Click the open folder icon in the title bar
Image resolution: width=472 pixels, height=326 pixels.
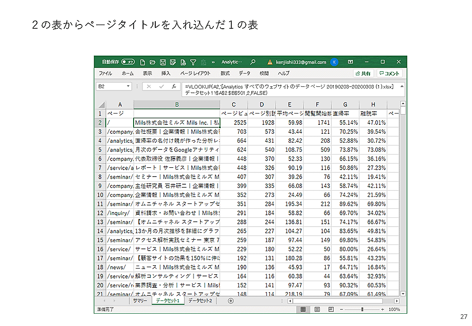pos(152,62)
